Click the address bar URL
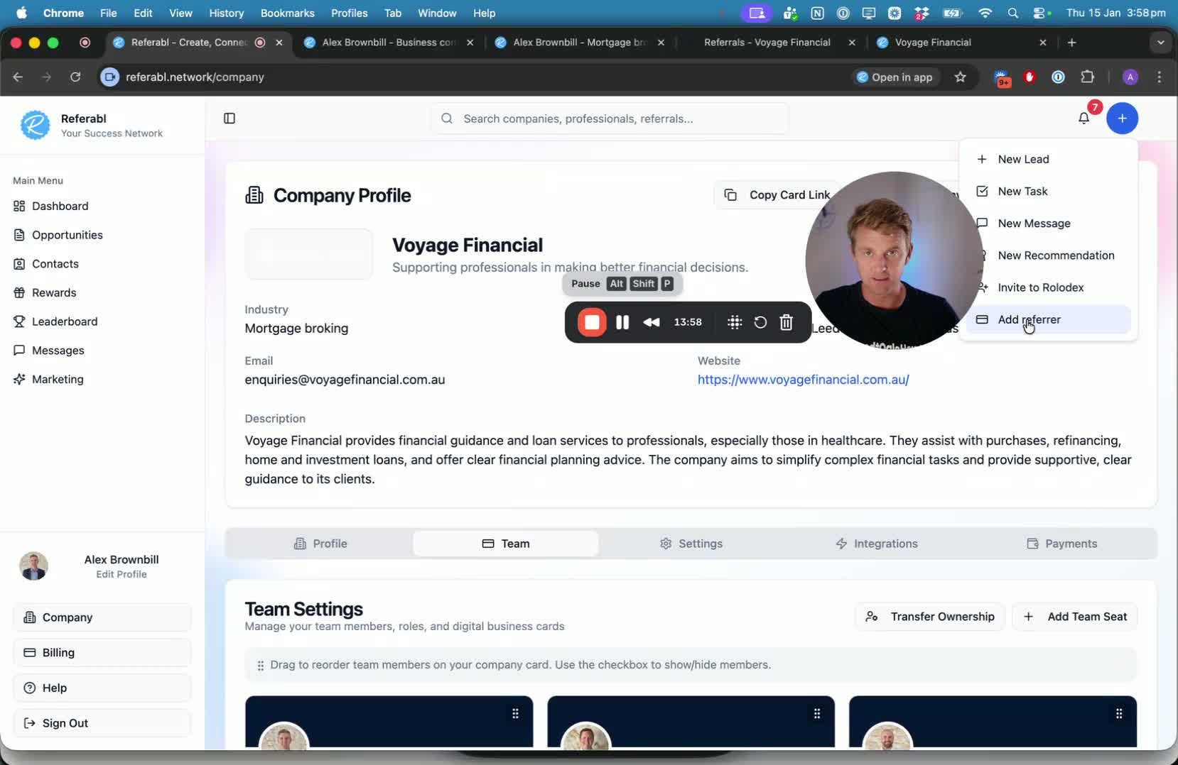 pos(195,77)
